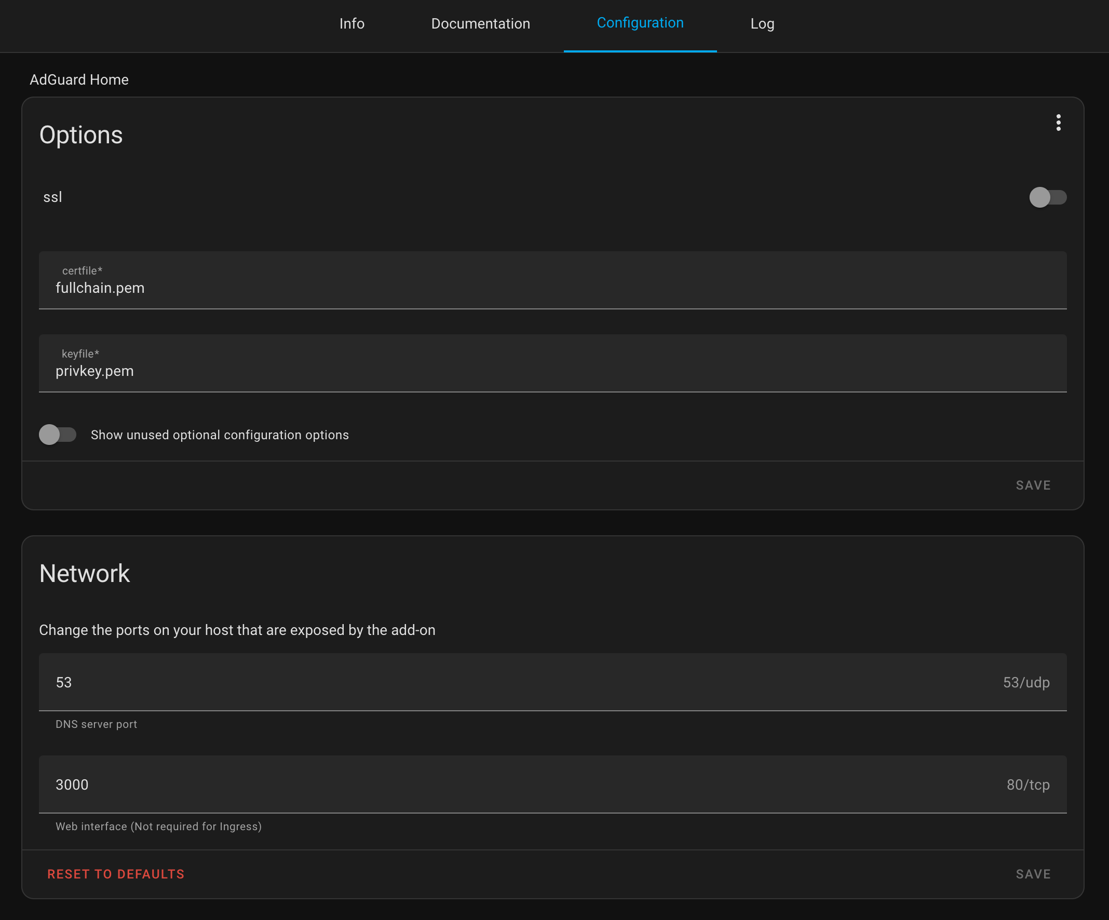Screen dimensions: 1109x920
Task: Click the ssl option label
Action: click(53, 197)
